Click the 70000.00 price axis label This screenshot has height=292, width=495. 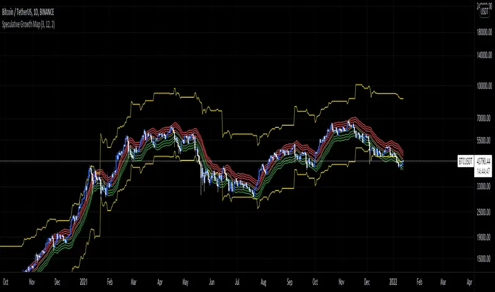point(484,118)
